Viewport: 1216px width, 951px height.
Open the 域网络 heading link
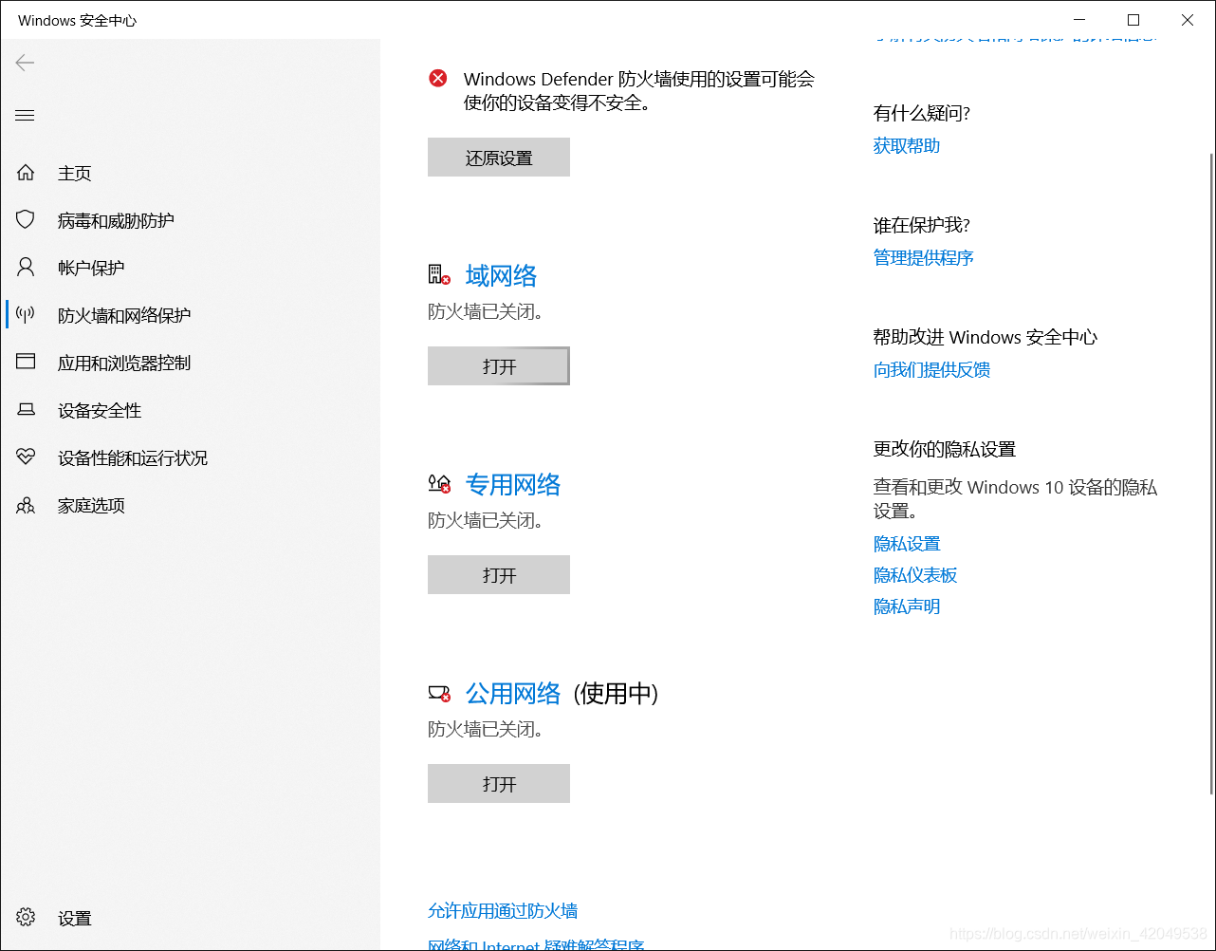click(501, 276)
